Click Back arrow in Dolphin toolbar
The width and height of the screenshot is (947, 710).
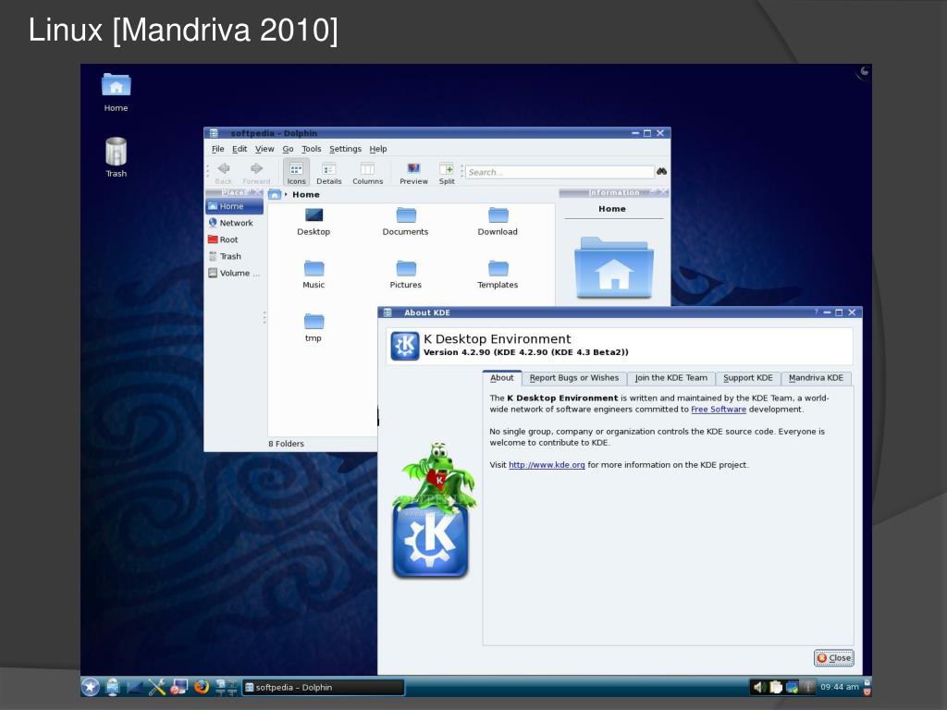pyautogui.click(x=224, y=172)
